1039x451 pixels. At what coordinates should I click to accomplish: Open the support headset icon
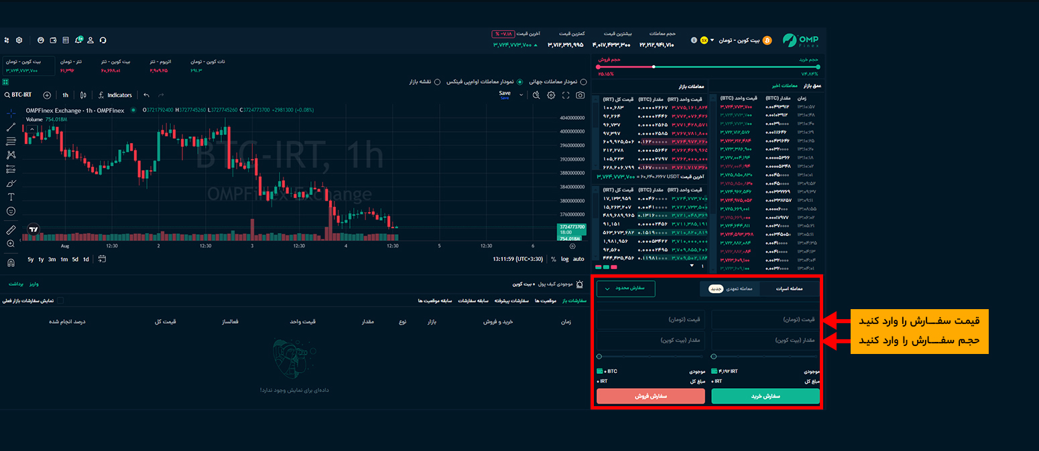pos(103,40)
